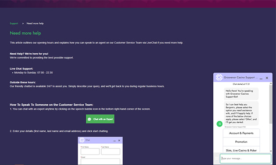
Task: Click the example chat form screenshot image
Action: point(100,151)
